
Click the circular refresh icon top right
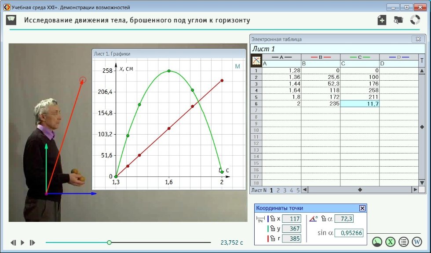pyautogui.click(x=415, y=19)
